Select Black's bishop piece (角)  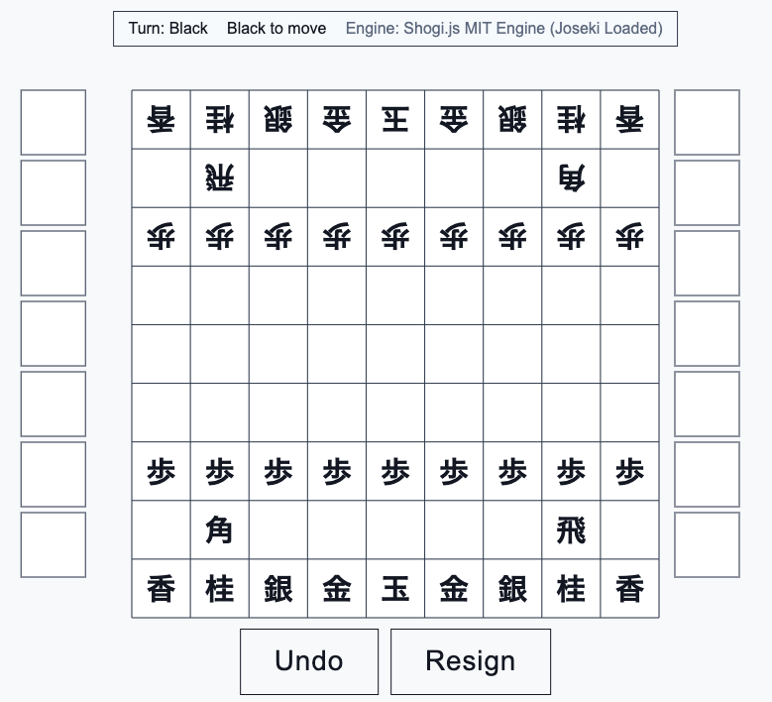coord(220,530)
